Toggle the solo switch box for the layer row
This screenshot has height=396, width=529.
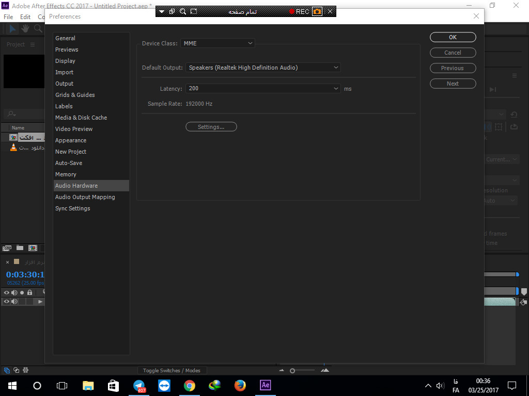coord(22,301)
